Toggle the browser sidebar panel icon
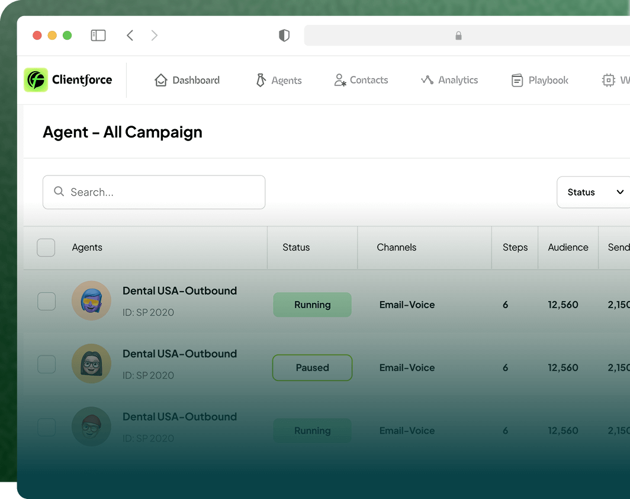This screenshot has height=499, width=630. (98, 36)
